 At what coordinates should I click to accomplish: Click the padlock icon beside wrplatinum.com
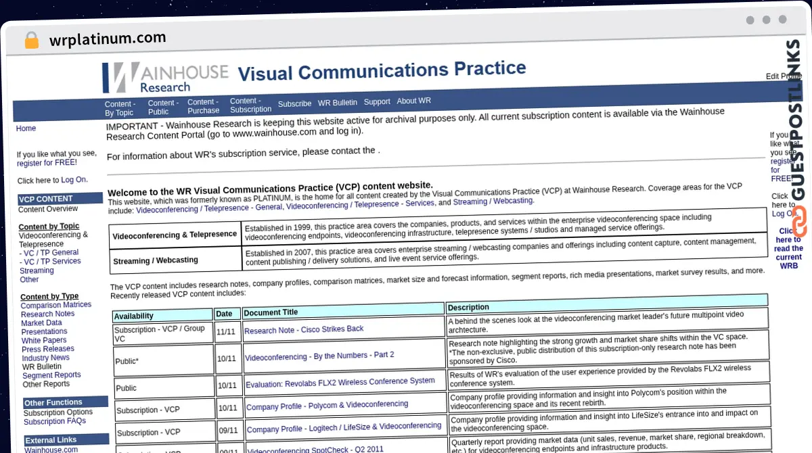click(x=31, y=40)
